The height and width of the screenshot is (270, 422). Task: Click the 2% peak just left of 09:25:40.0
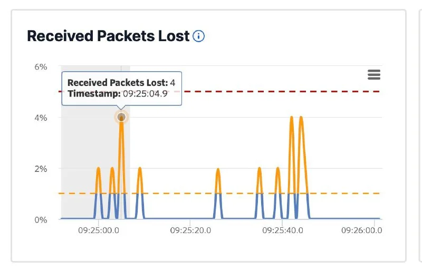tap(278, 169)
